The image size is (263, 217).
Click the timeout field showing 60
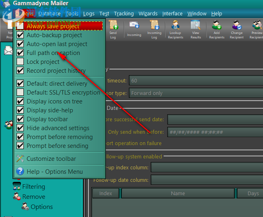tap(196, 80)
